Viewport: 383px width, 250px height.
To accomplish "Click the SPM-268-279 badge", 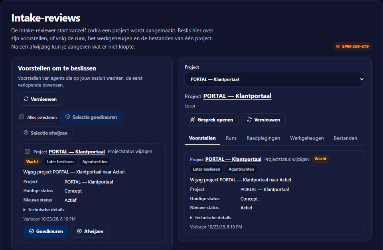I will 352,46.
